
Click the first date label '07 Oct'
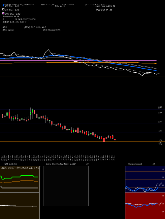3,157
